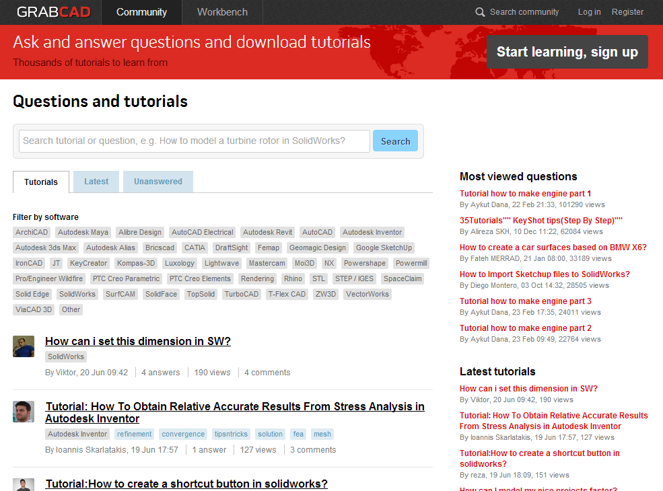Click the 'convergence' tag on stress analysis tutorial
The image size is (663, 491).
point(183,434)
